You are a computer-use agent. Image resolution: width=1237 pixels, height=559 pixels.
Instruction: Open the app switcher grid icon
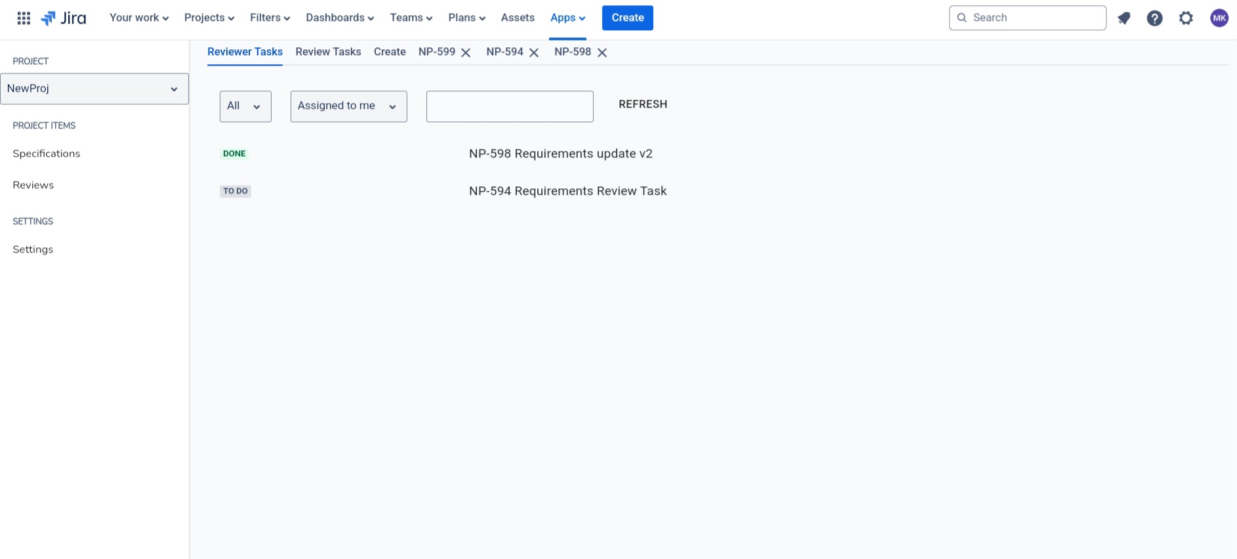tap(24, 18)
